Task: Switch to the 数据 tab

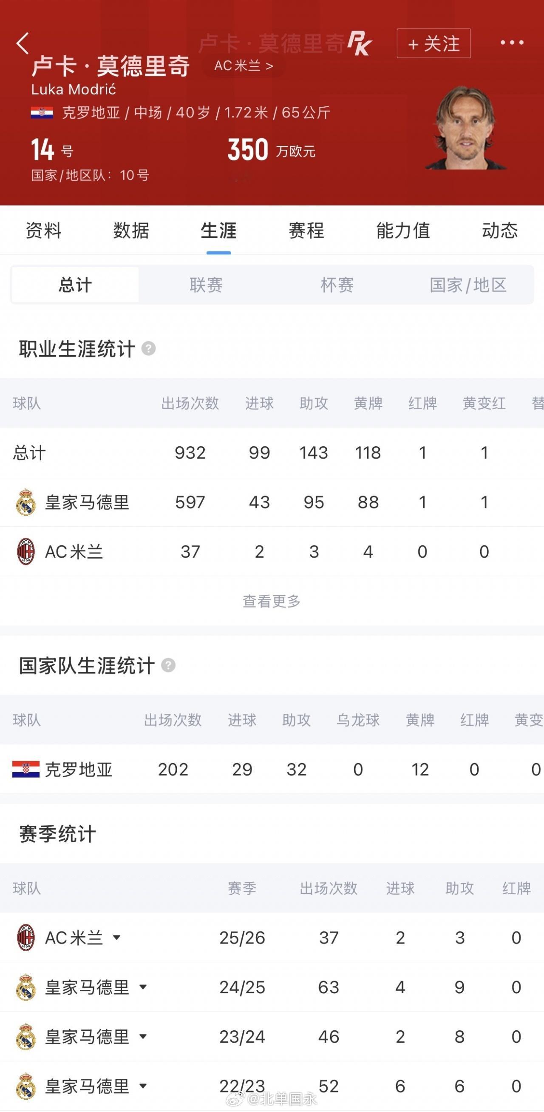Action: [131, 231]
